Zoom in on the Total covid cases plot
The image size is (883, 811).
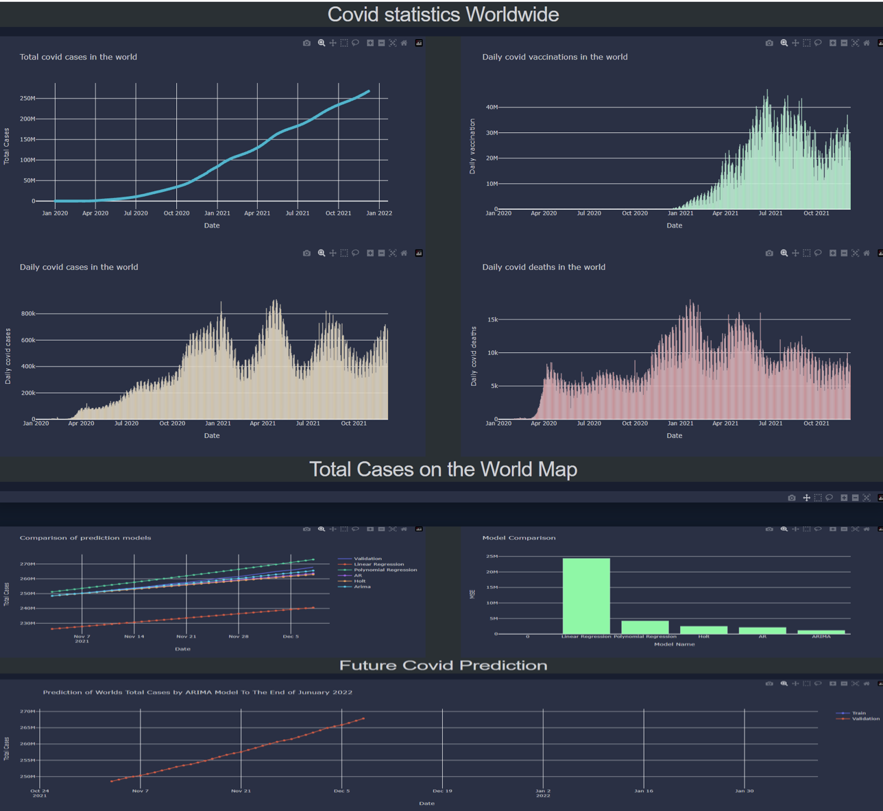click(370, 43)
